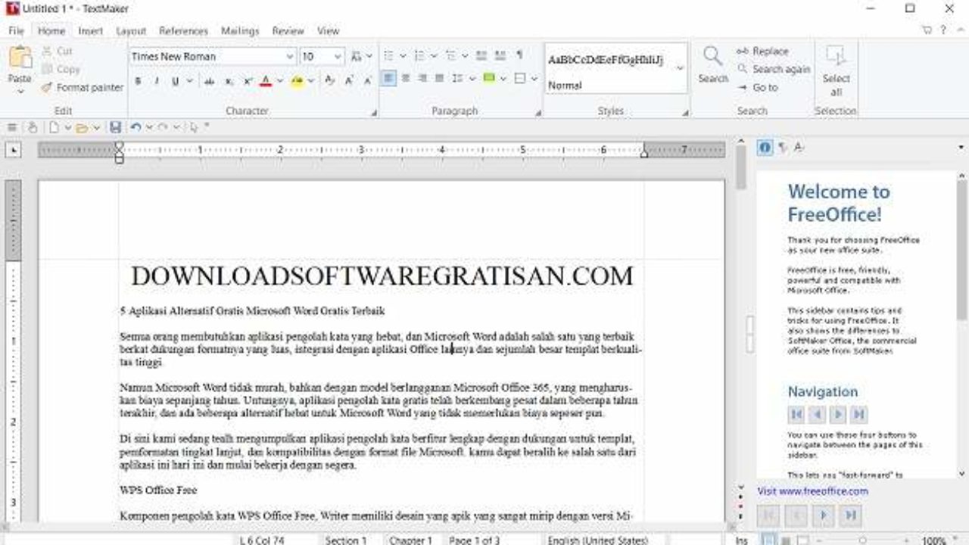The height and width of the screenshot is (545, 969).
Task: Apply strikethrough formatting
Action: [x=209, y=80]
